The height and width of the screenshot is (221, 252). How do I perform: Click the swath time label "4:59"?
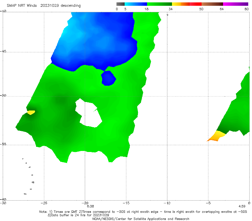click(x=242, y=206)
